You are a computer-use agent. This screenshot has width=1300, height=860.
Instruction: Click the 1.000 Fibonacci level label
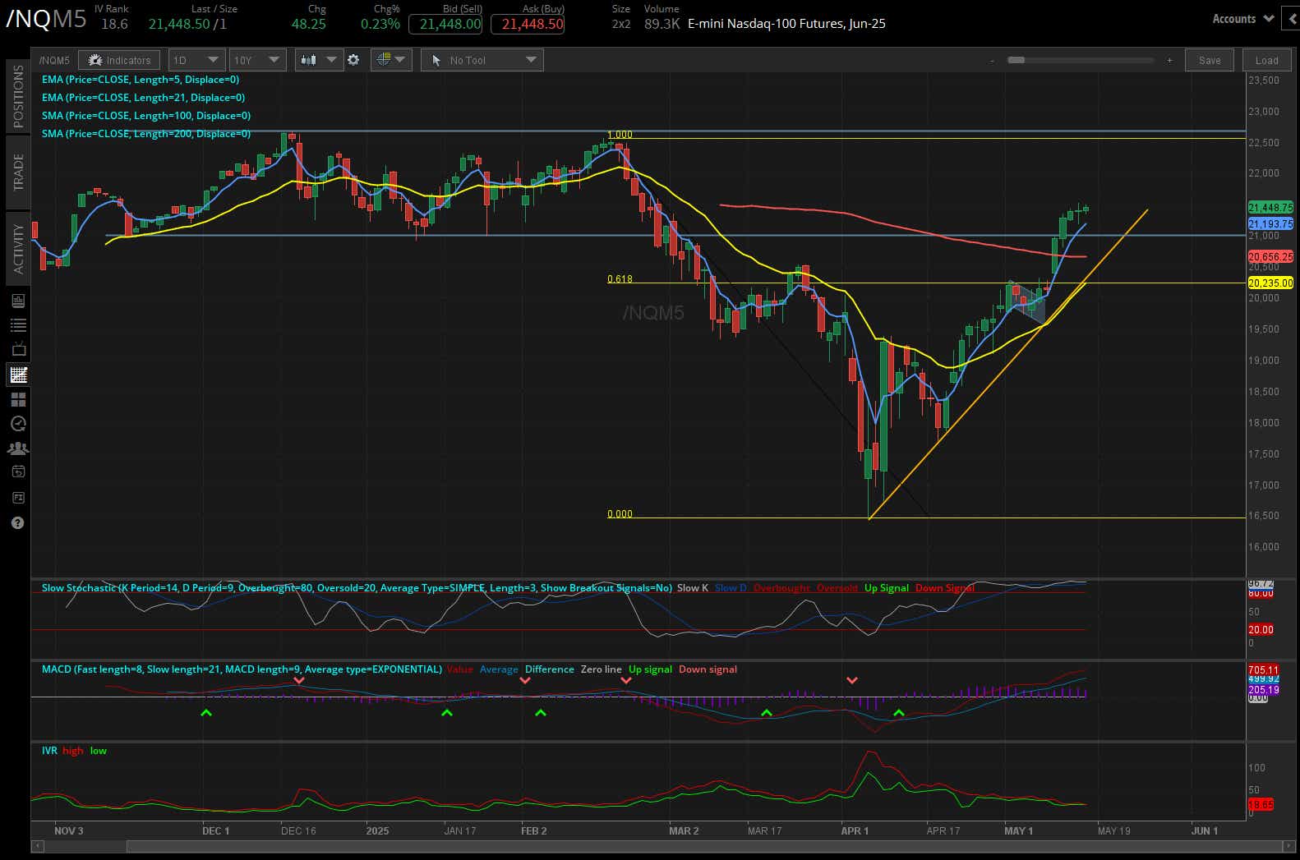coord(620,135)
